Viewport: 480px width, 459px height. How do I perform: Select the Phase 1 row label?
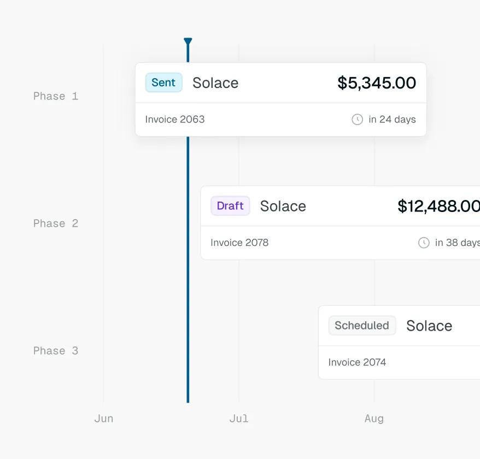(56, 96)
